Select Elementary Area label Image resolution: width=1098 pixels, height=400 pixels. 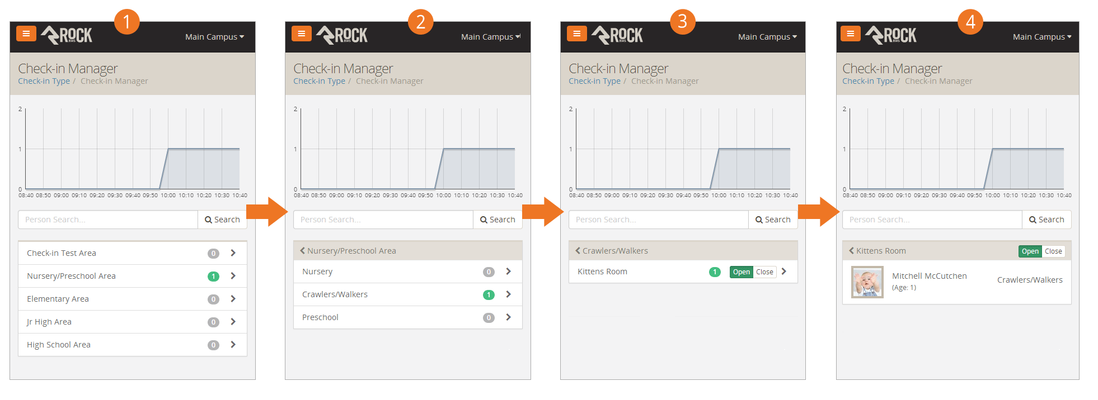pos(58,299)
